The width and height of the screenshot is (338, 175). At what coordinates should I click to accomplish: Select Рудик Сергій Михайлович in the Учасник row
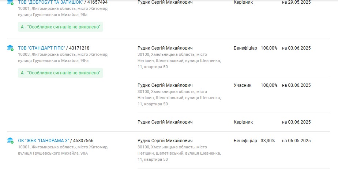pyautogui.click(x=165, y=85)
